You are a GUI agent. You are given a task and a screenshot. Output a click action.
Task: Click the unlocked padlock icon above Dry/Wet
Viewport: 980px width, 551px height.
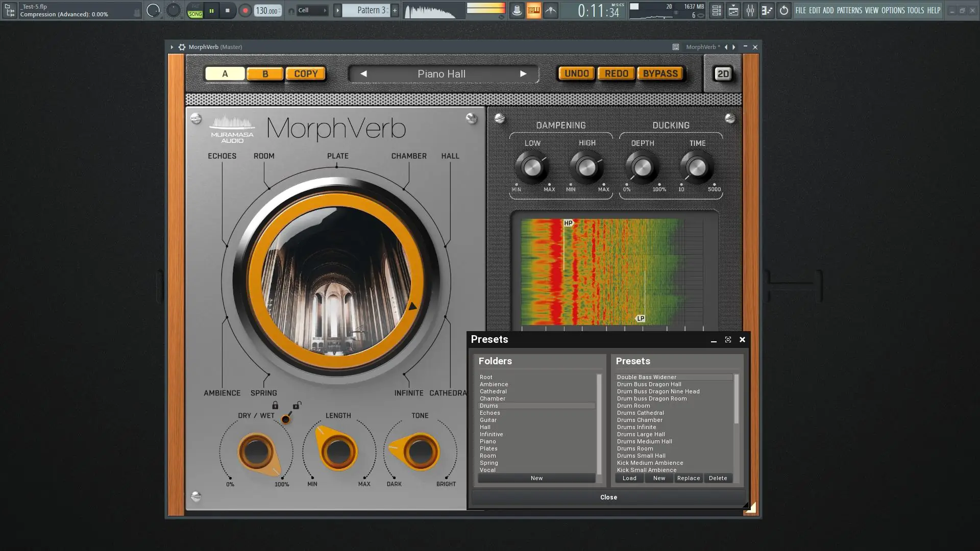coord(297,405)
